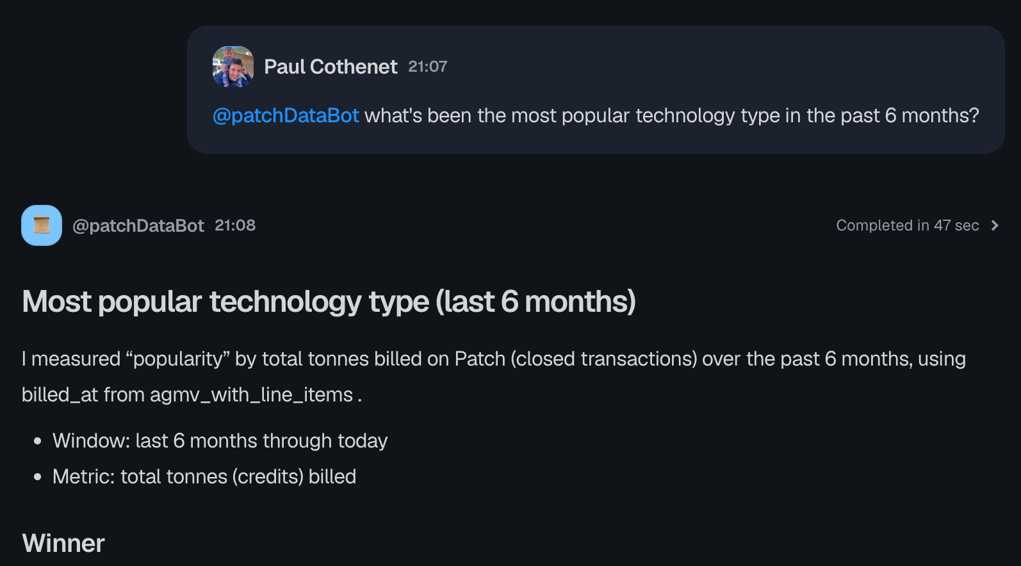The width and height of the screenshot is (1021, 566).
Task: Click the 'Window: last 6 months' bullet
Action: point(220,441)
